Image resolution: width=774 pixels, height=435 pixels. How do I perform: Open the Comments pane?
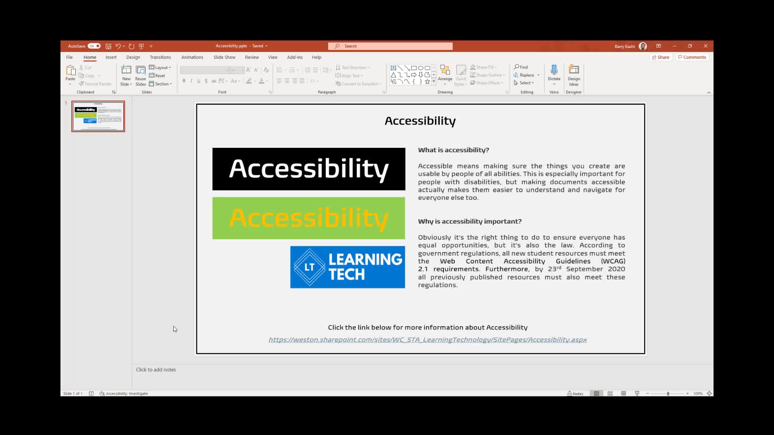tap(692, 57)
